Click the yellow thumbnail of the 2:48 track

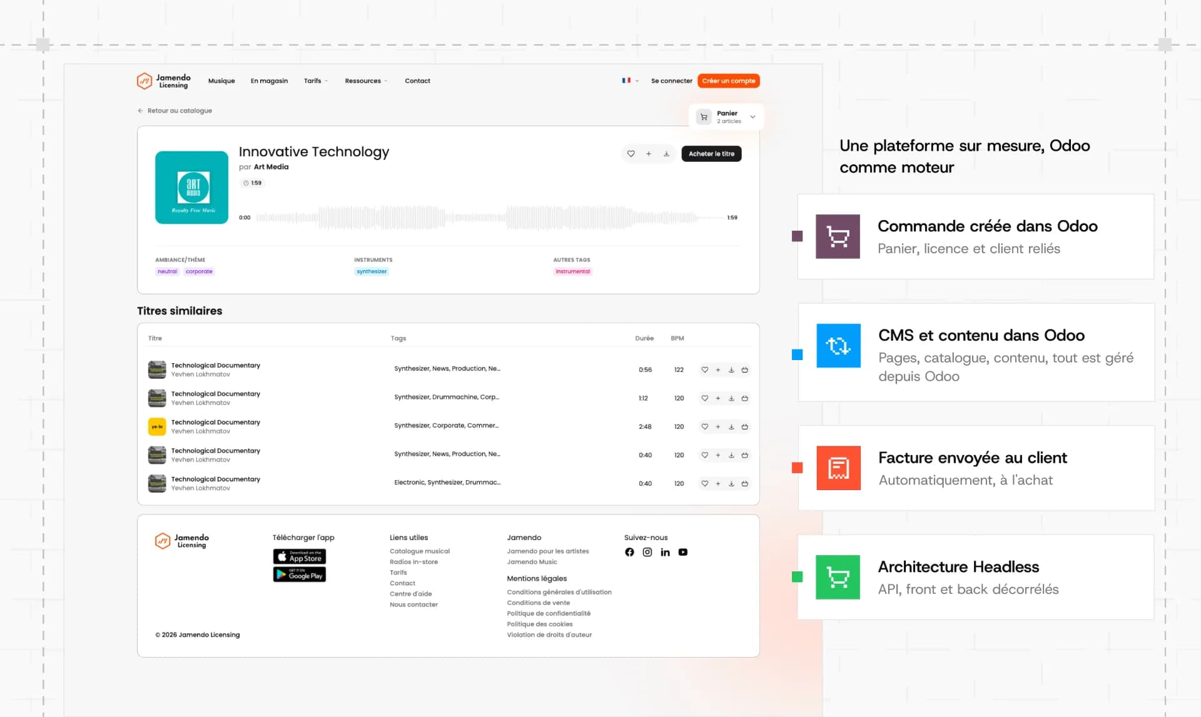pyautogui.click(x=157, y=427)
